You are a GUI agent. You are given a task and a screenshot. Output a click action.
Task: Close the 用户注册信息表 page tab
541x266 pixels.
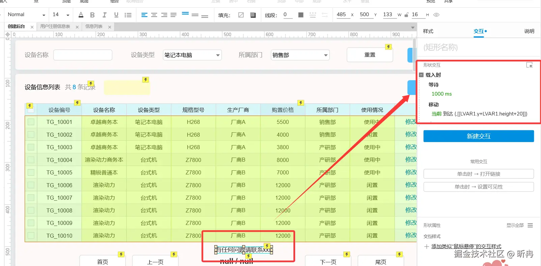(77, 27)
